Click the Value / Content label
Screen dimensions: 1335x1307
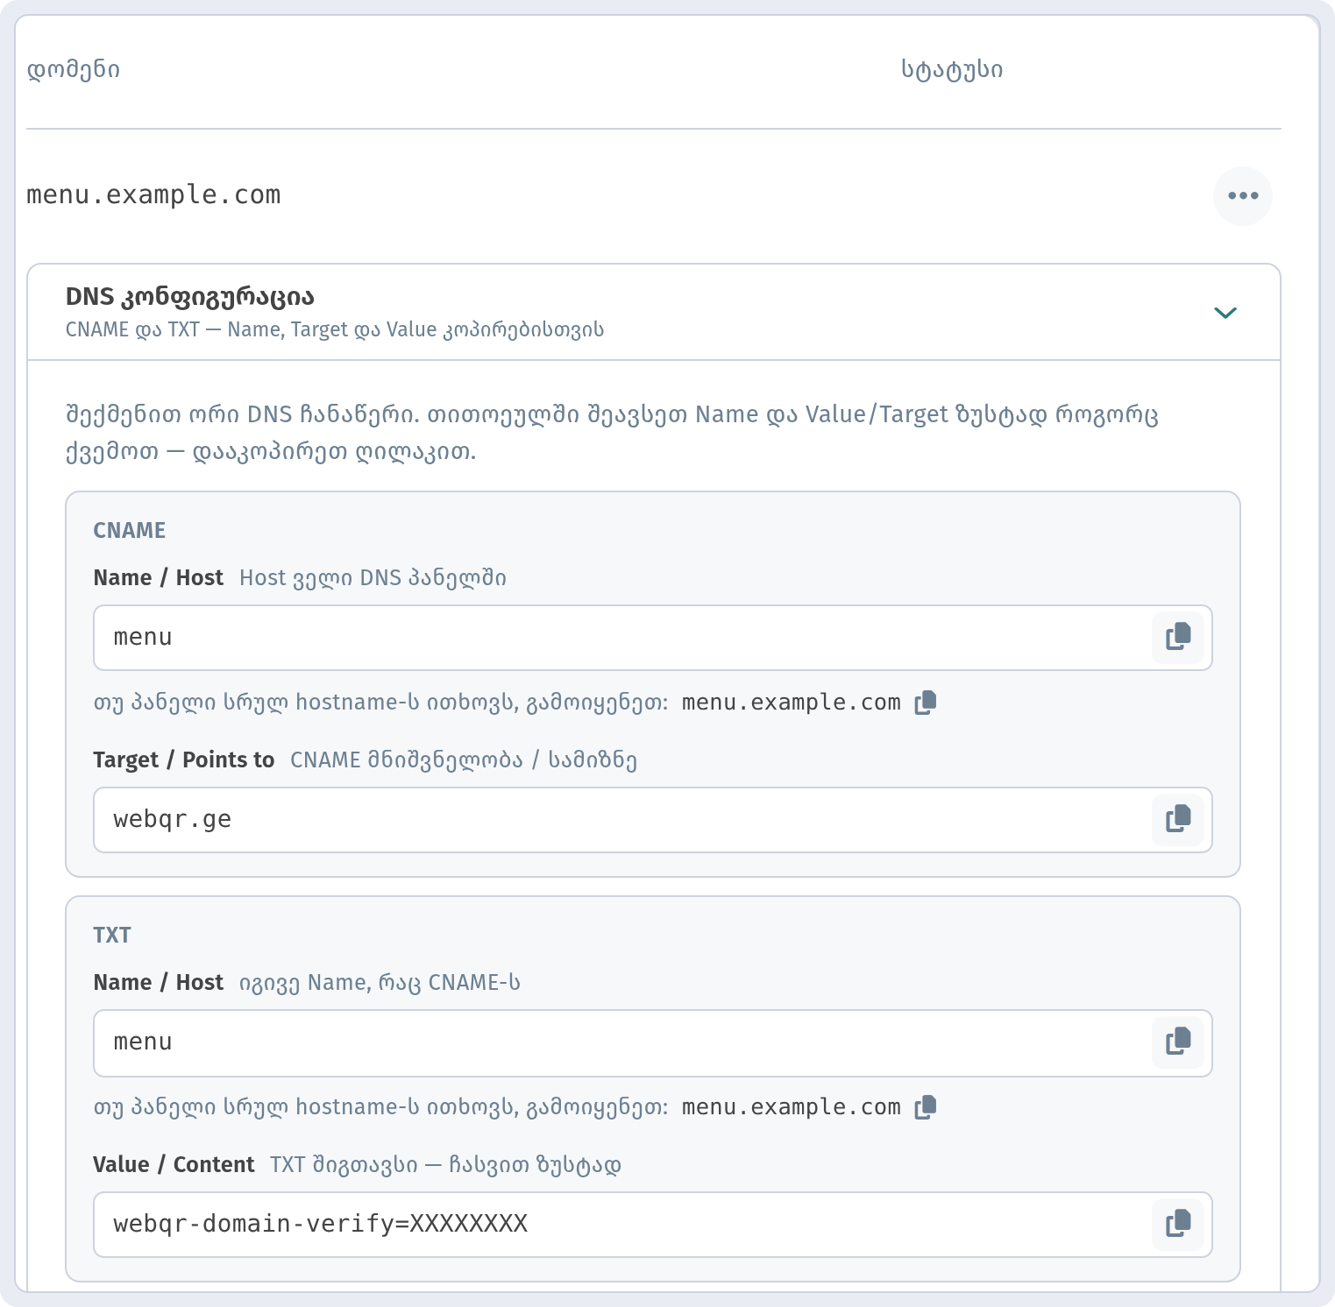point(174,1164)
